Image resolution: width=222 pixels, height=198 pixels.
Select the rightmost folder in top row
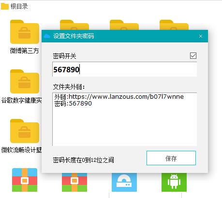click(x=174, y=25)
